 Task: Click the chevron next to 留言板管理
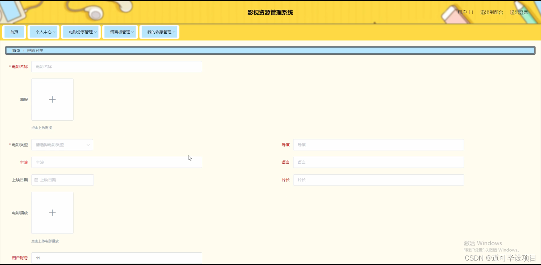pyautogui.click(x=132, y=32)
